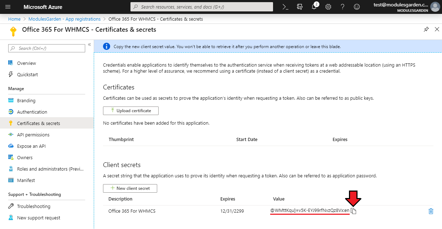Open the feedback smiley icon

tap(357, 7)
